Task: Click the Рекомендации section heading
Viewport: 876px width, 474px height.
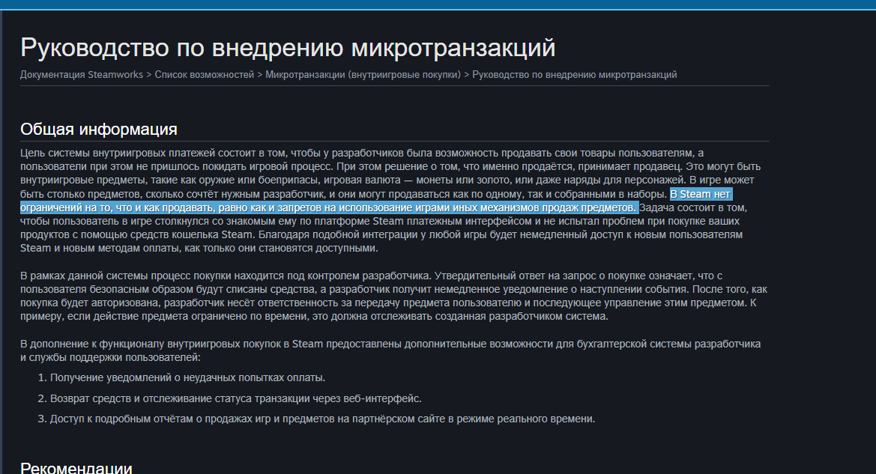Action: 76,468
